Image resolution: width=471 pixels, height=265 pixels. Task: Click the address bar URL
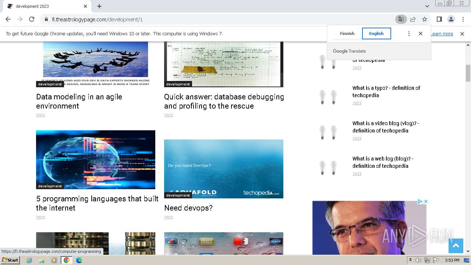[x=97, y=20]
